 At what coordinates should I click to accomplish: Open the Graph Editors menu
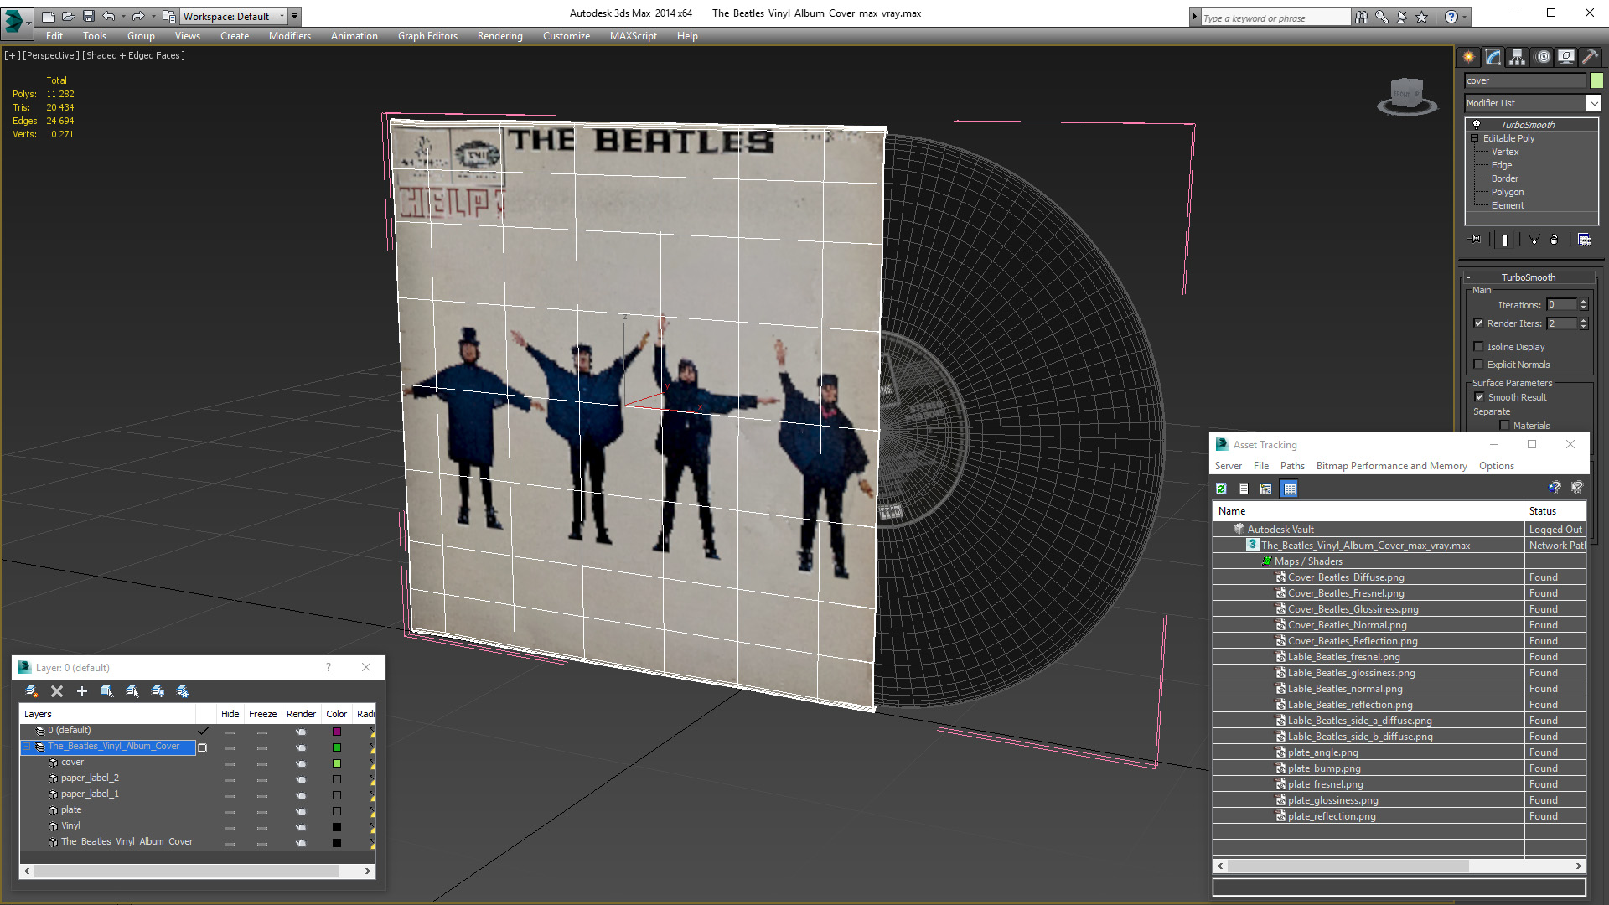(x=427, y=36)
